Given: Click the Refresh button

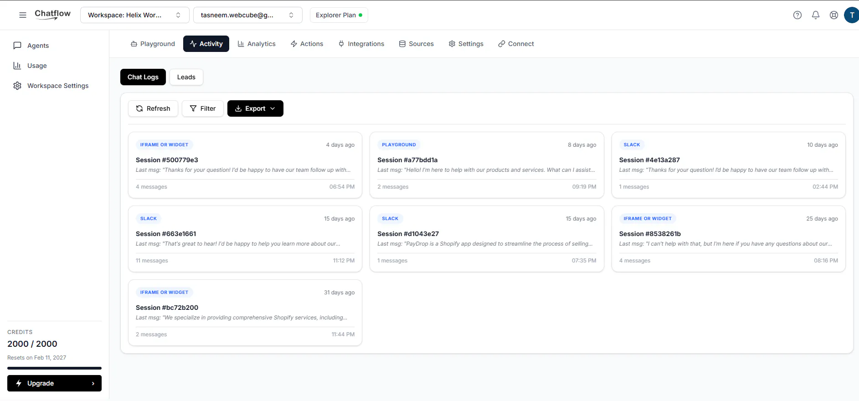Looking at the screenshot, I should [x=153, y=108].
